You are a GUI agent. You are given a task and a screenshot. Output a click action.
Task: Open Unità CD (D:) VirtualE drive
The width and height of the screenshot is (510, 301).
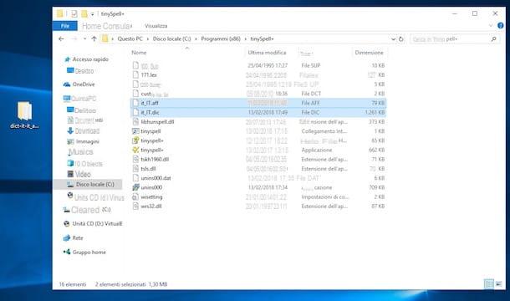point(97,223)
